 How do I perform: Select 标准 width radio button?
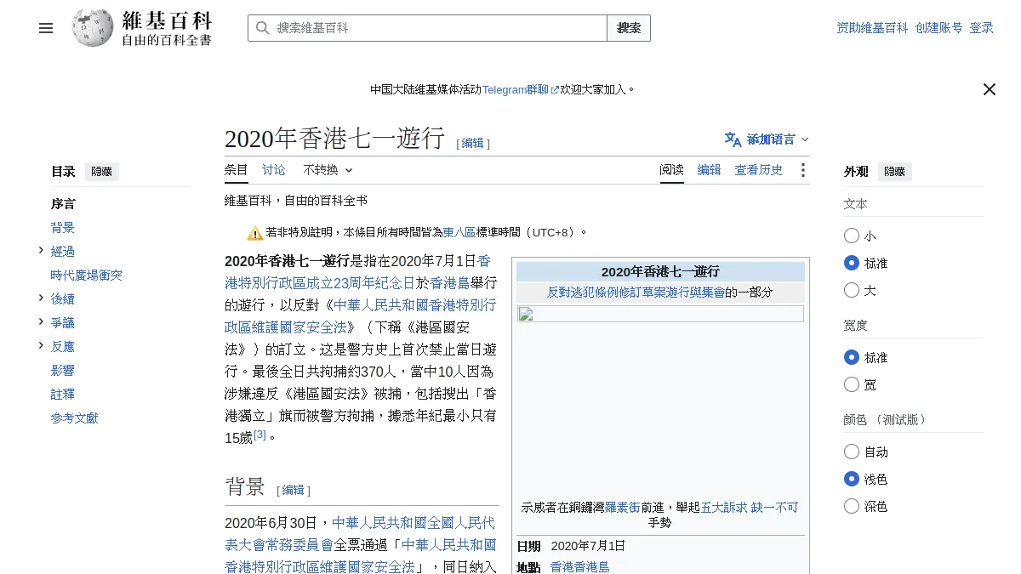852,357
